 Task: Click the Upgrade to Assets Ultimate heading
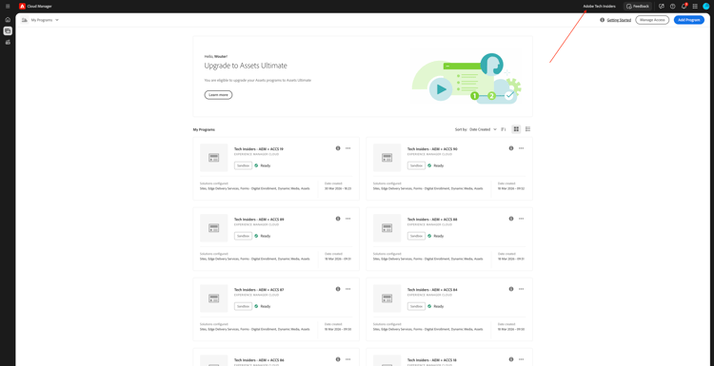246,66
